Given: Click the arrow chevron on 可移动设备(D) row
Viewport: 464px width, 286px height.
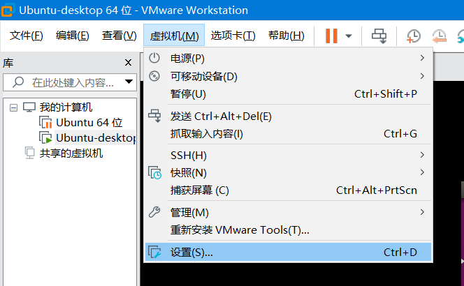Looking at the screenshot, I should 422,76.
